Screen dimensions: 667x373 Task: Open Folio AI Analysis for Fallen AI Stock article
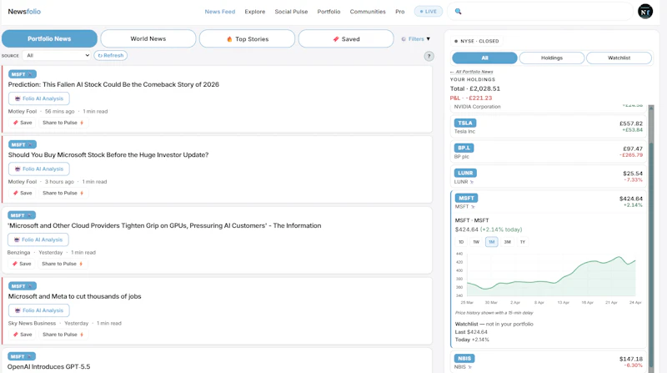point(38,98)
